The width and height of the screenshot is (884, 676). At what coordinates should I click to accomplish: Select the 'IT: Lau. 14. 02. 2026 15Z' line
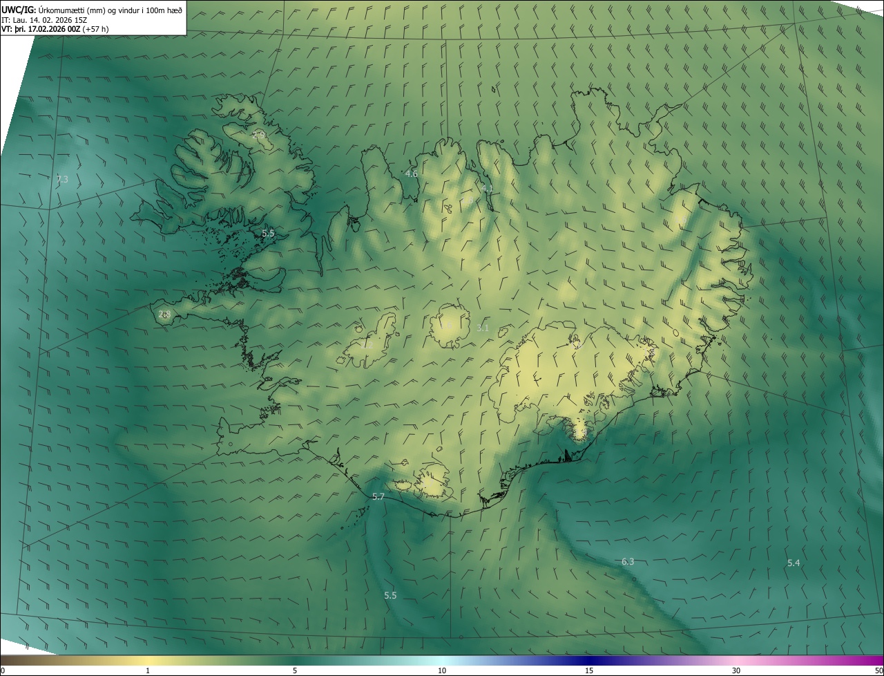pyautogui.click(x=44, y=20)
